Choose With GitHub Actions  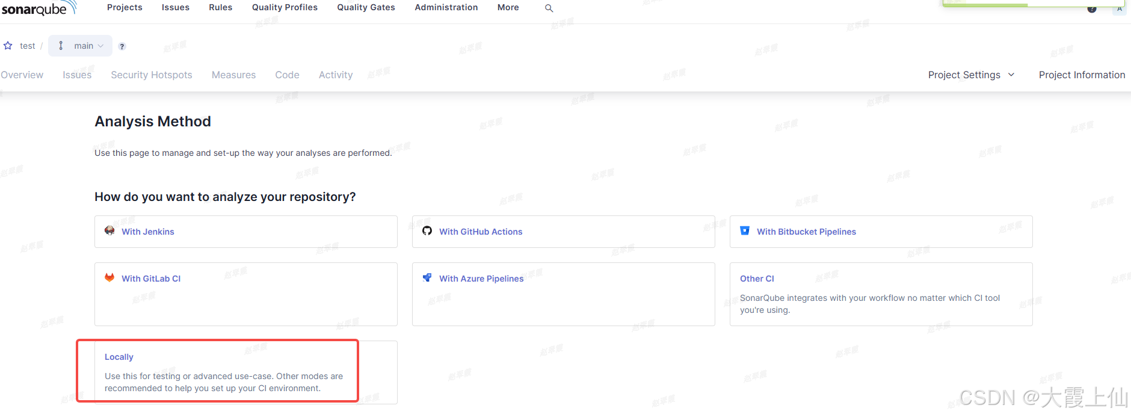click(564, 232)
